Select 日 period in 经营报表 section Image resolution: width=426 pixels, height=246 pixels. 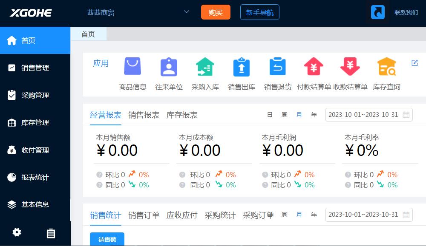270,115
